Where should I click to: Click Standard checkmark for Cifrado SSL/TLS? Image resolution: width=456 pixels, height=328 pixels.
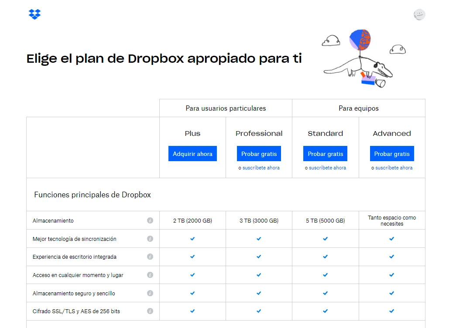point(326,311)
